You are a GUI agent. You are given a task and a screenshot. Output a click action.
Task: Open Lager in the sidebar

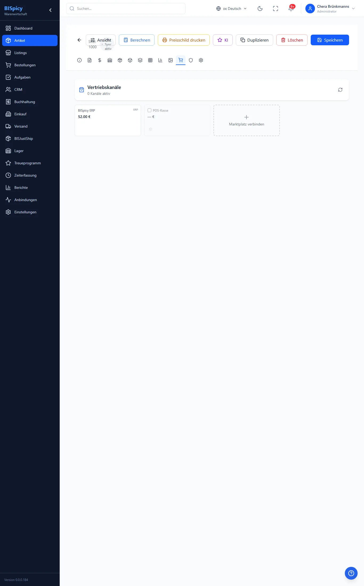tap(30, 151)
